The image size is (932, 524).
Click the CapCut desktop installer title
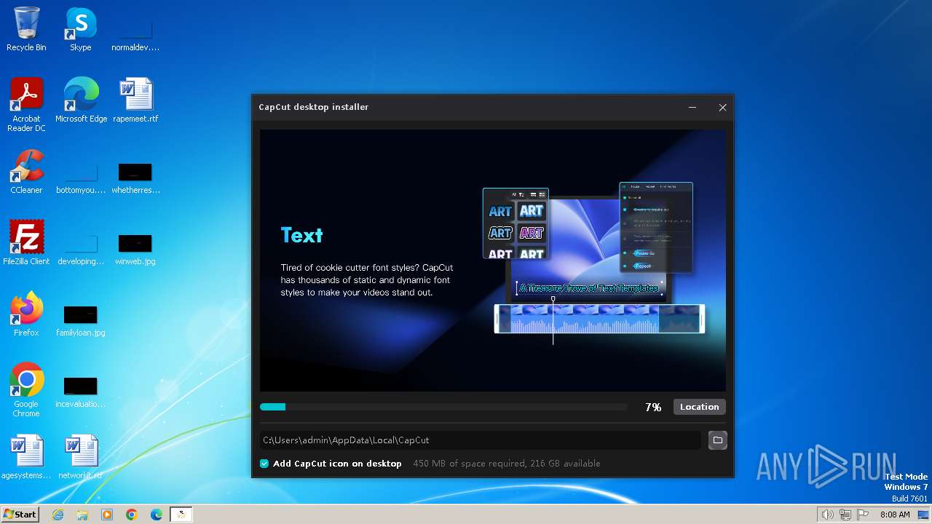point(314,107)
